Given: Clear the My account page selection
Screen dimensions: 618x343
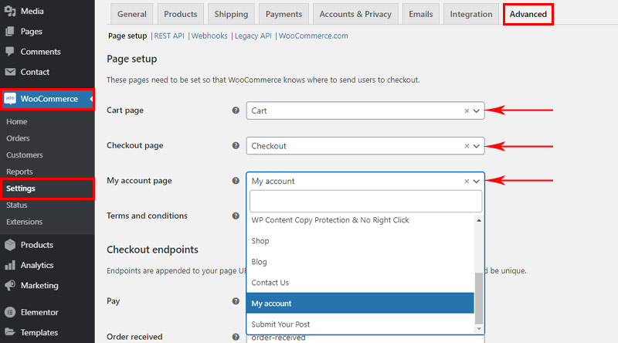Looking at the screenshot, I should [467, 181].
